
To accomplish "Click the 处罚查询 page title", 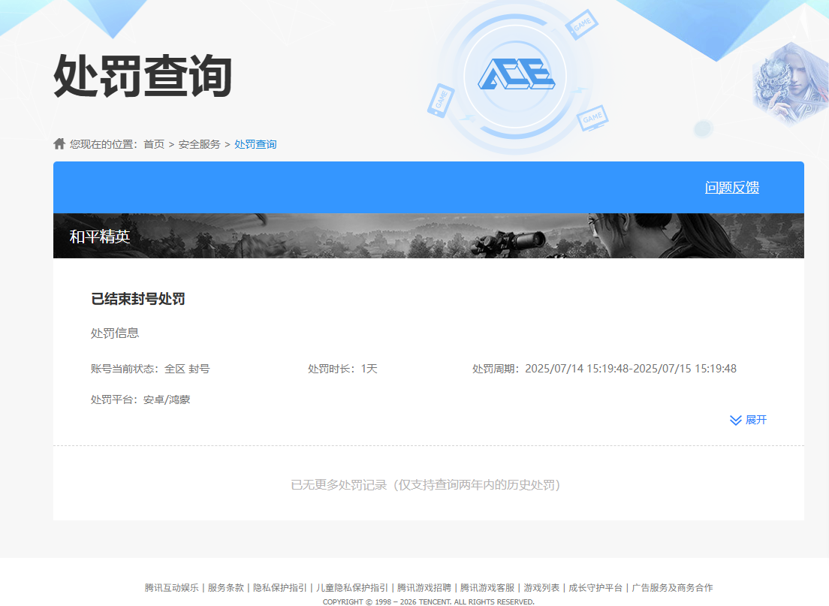I will click(143, 76).
